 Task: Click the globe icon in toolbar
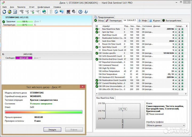click(x=44, y=12)
